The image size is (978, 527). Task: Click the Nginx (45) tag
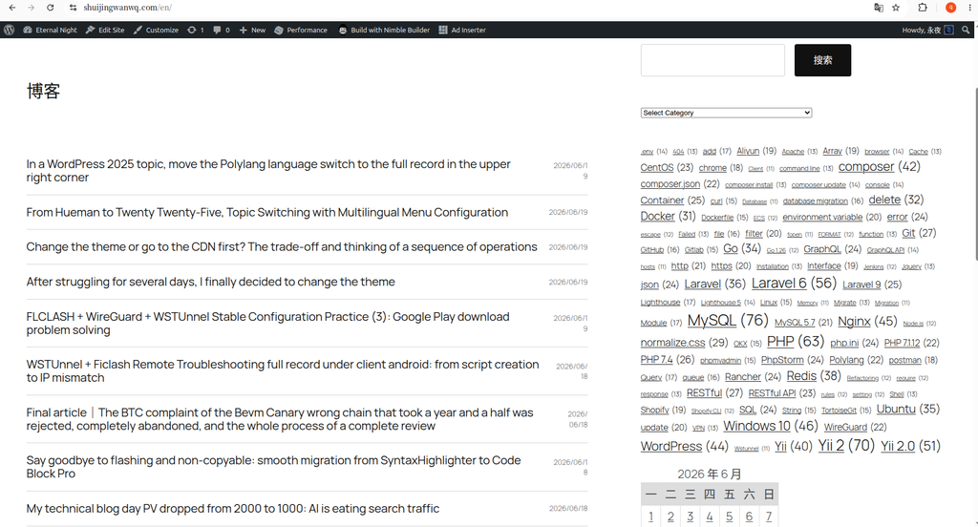tap(867, 321)
